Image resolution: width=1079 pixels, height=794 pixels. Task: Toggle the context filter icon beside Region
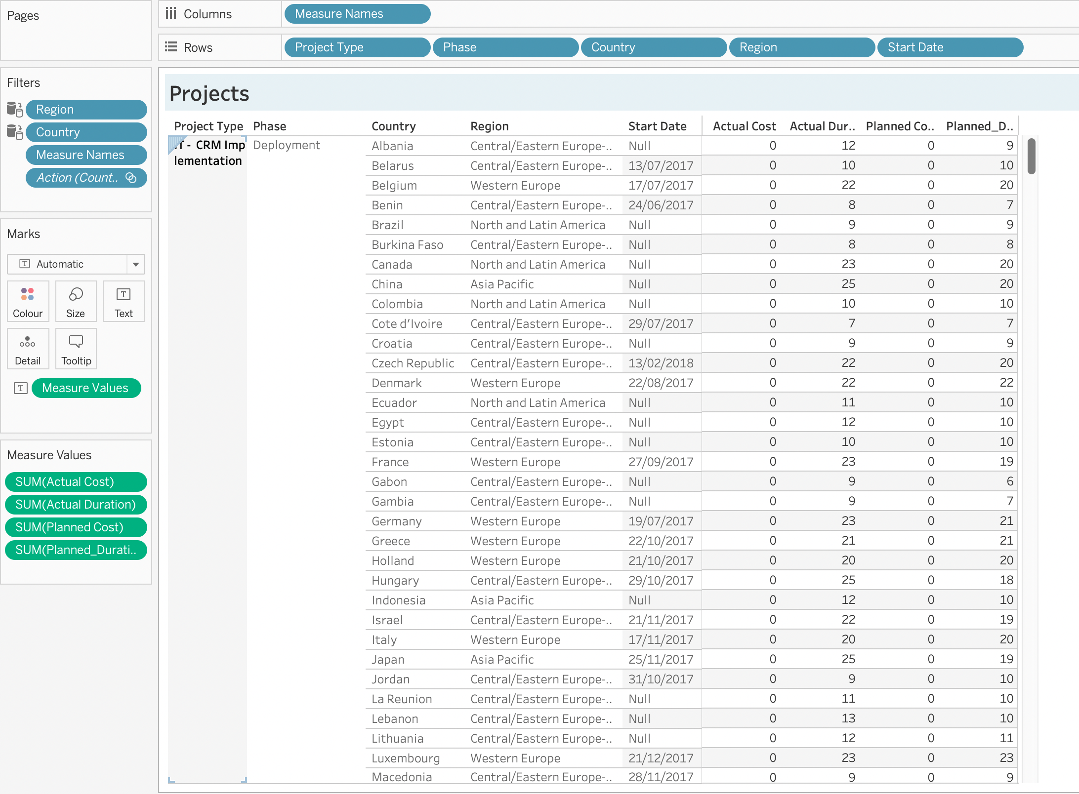(x=14, y=109)
